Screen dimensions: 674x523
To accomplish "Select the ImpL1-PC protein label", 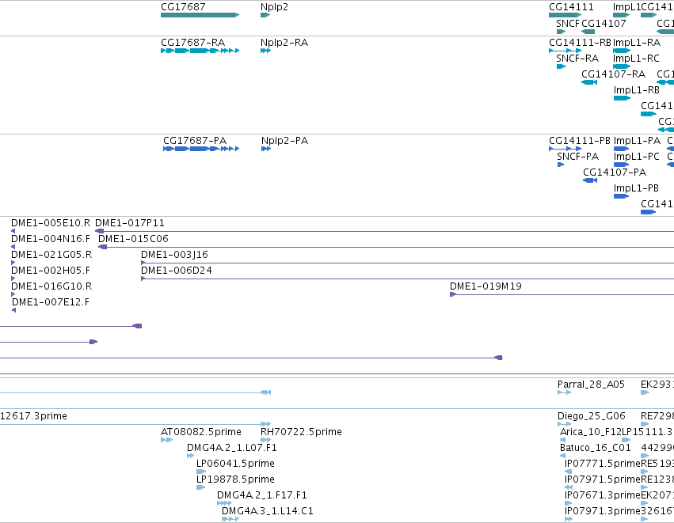I will tap(637, 157).
